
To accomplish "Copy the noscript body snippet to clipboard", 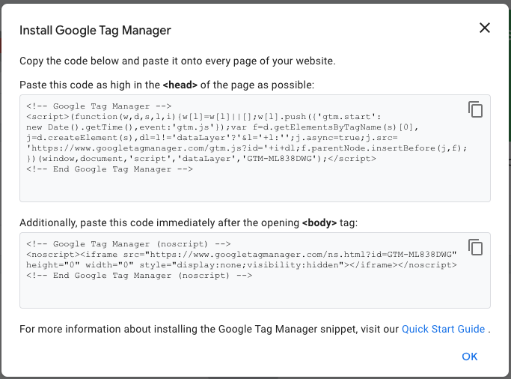I will (x=475, y=247).
